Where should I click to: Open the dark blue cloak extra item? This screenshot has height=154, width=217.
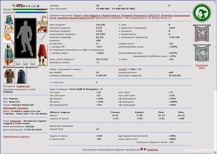point(21,76)
